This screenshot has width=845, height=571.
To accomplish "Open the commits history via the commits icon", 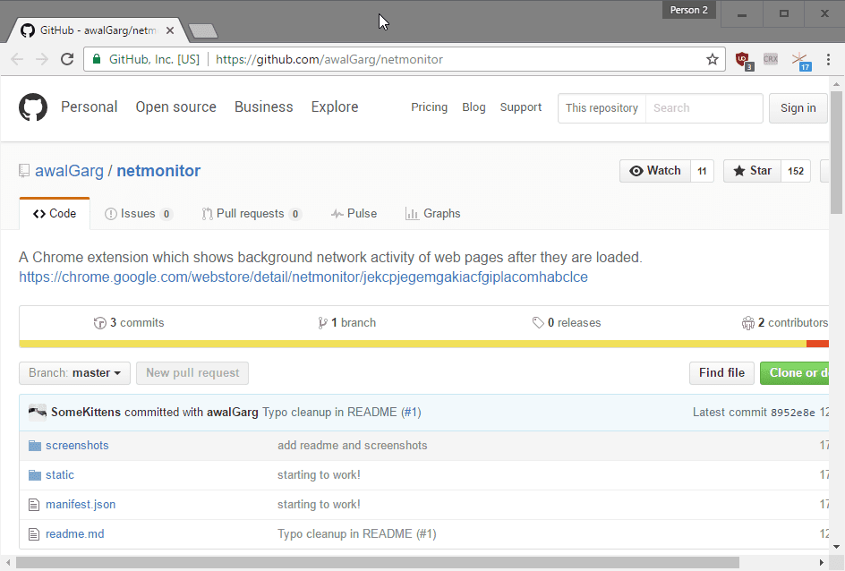I will pyautogui.click(x=99, y=322).
